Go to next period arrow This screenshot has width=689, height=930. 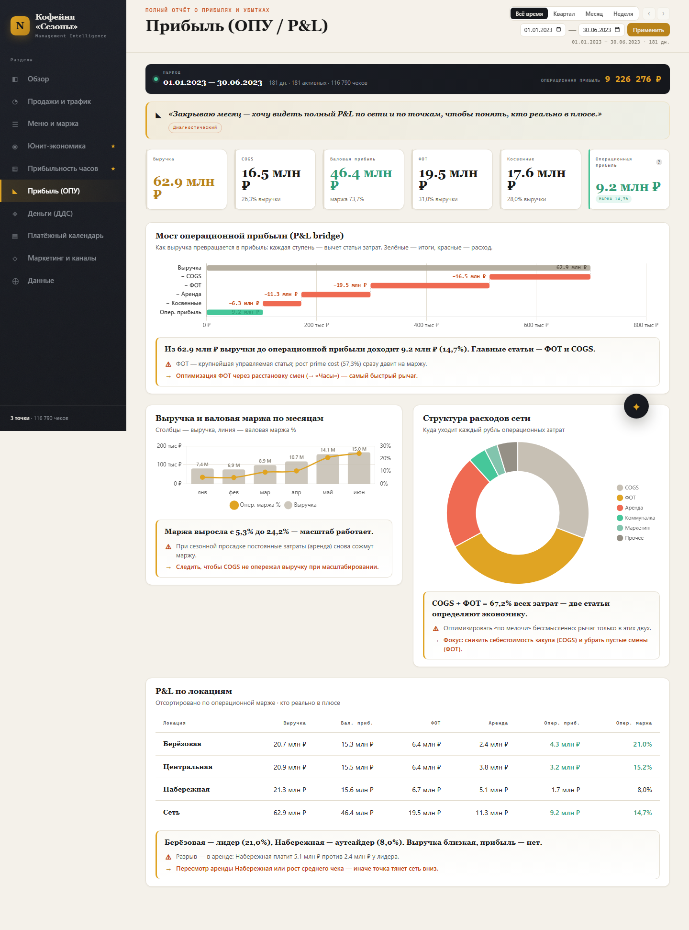663,14
